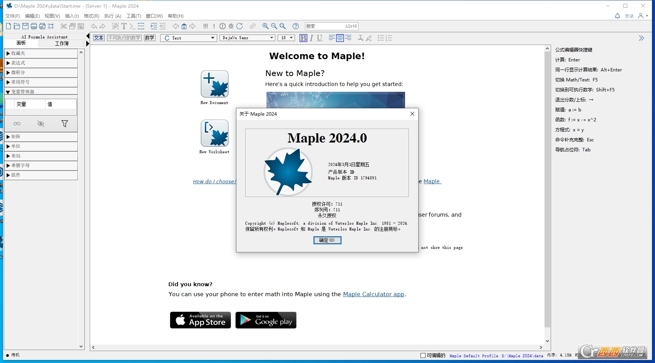This screenshot has height=363, width=655.
Task: Click the App Store badge
Action: 200,320
